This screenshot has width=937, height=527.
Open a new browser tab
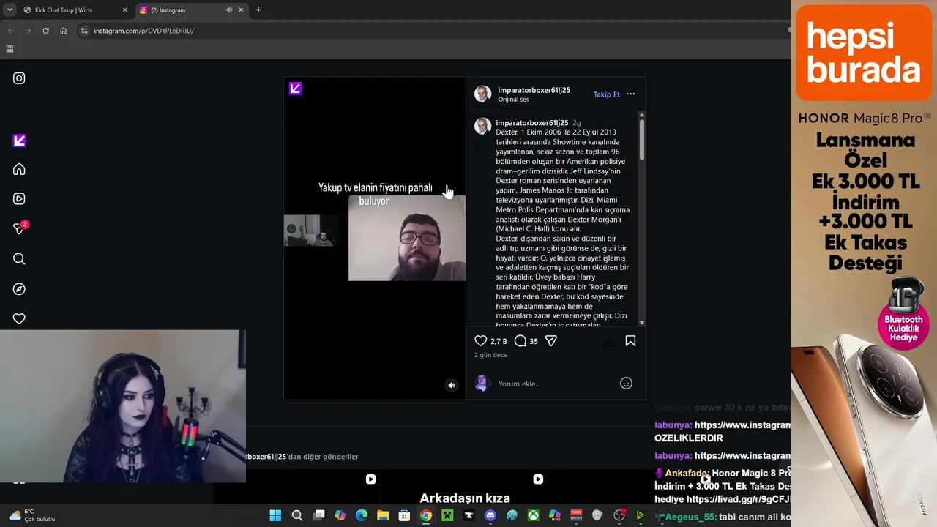(x=258, y=10)
